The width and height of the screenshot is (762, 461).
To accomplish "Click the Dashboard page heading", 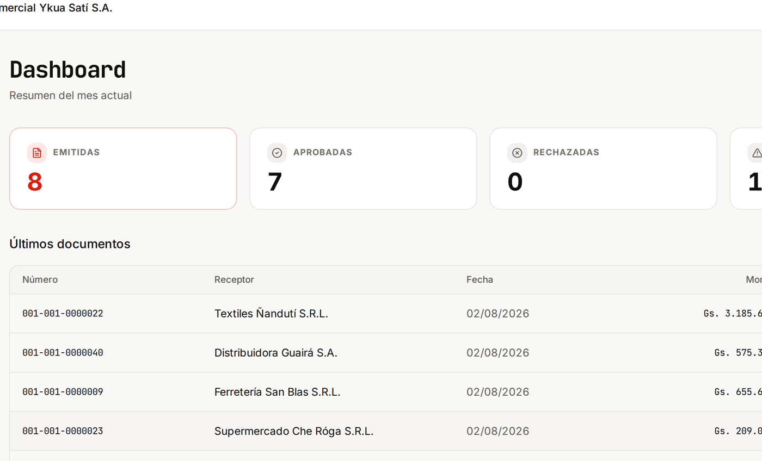I will coord(68,70).
